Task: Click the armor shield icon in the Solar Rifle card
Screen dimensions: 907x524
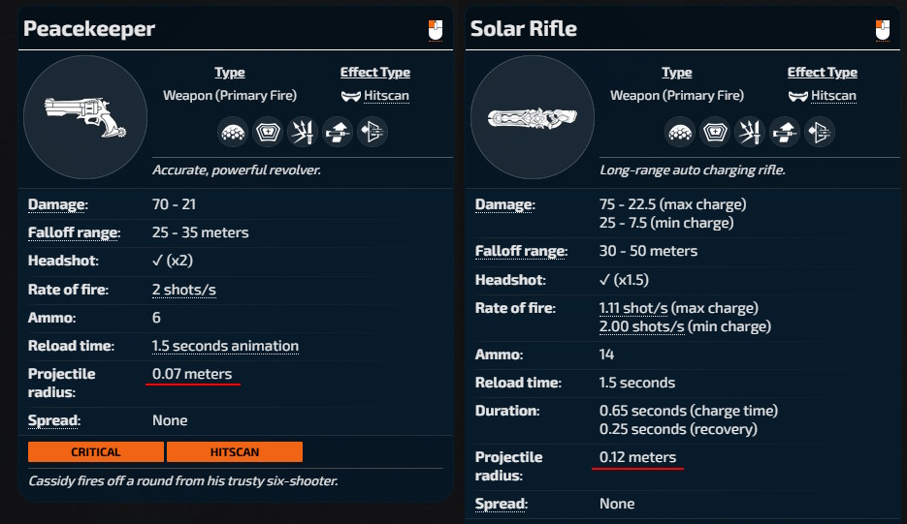Action: coord(715,133)
